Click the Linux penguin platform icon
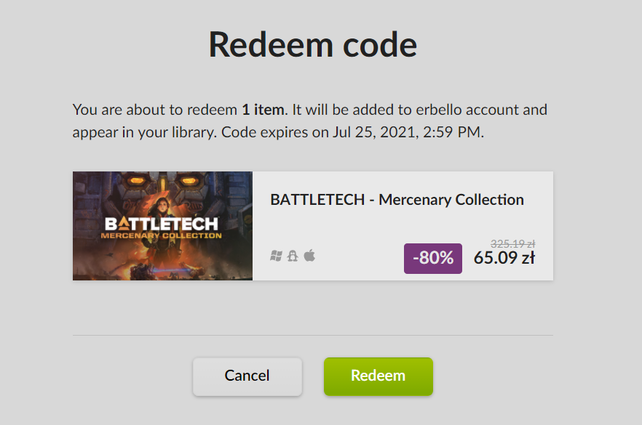The width and height of the screenshot is (642, 425). click(293, 256)
